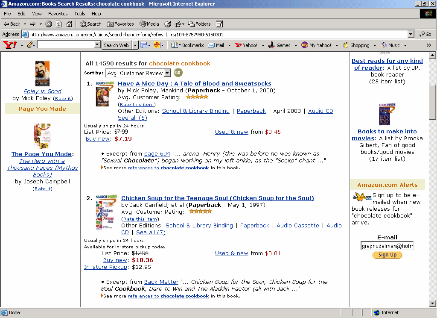Screen dimensions: 437x318
Task: Open the History icon in toolbar
Action: pos(168,24)
